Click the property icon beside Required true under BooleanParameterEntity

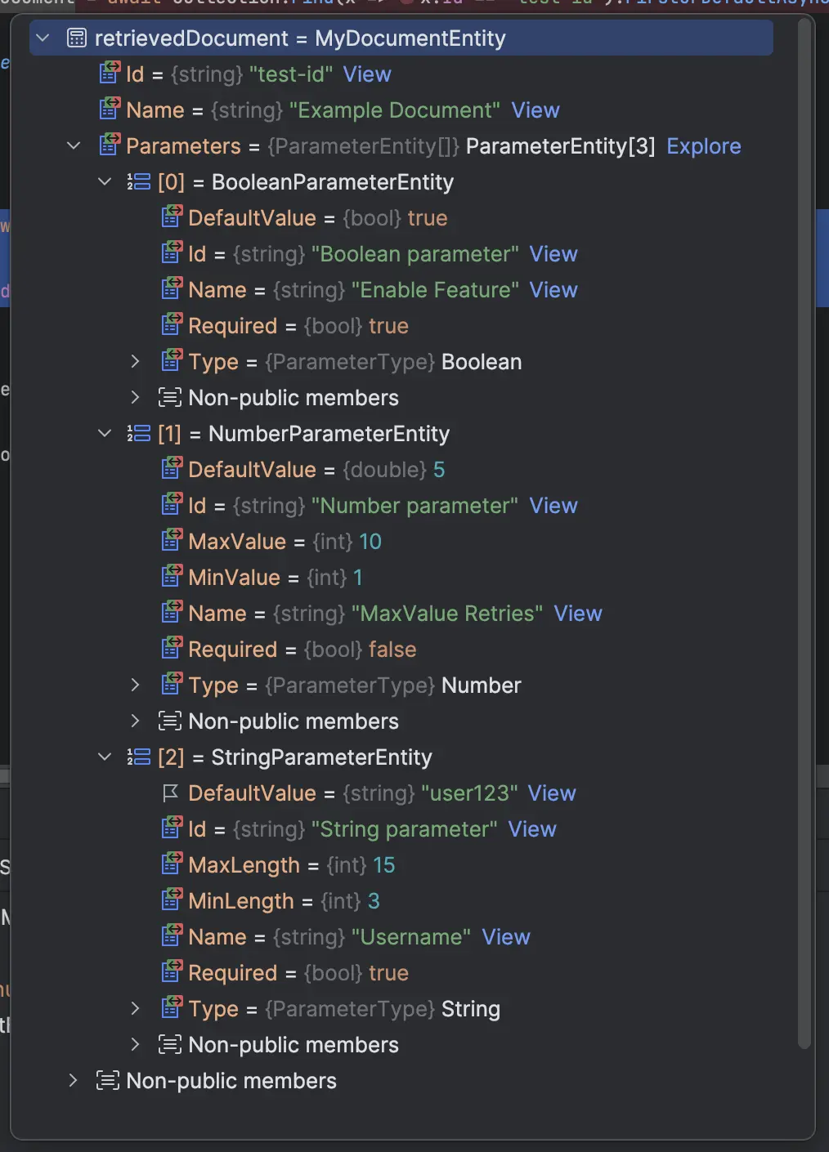coord(173,325)
